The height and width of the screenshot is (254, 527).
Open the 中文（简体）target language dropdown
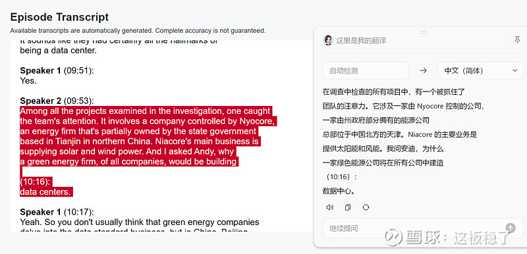(x=481, y=71)
